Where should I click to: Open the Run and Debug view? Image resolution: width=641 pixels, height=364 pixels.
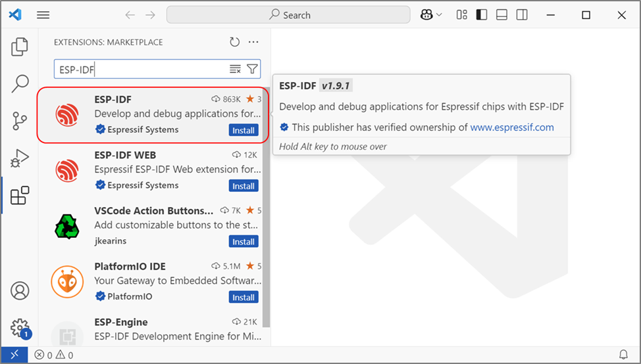pyautogui.click(x=19, y=158)
